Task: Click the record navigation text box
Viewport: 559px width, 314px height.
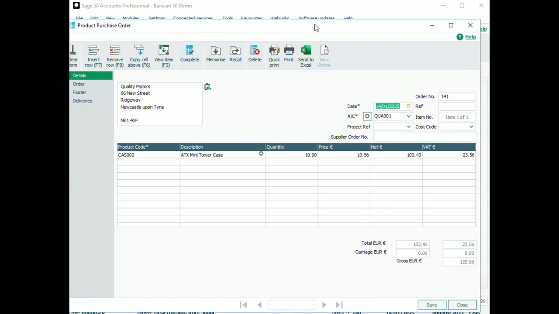Action: [x=292, y=305]
